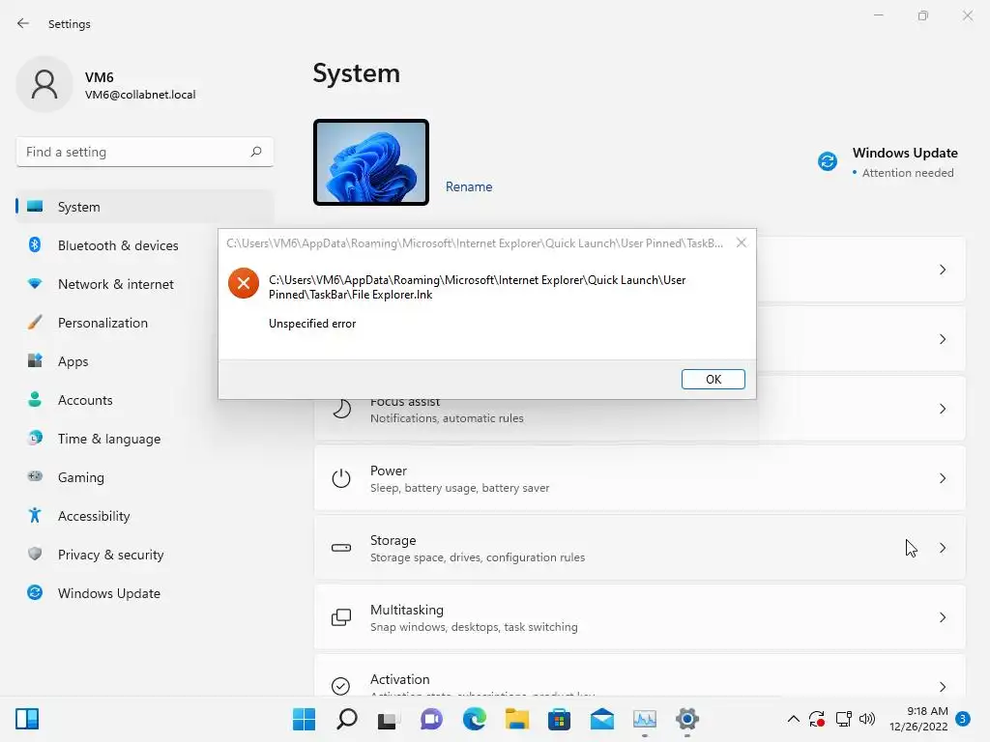Click OK in the error dialog
Viewport: 990px width, 742px height.
pos(713,379)
